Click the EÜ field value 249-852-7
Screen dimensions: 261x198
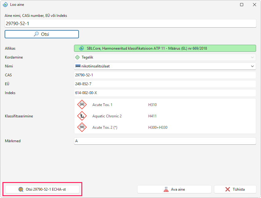click(165, 84)
